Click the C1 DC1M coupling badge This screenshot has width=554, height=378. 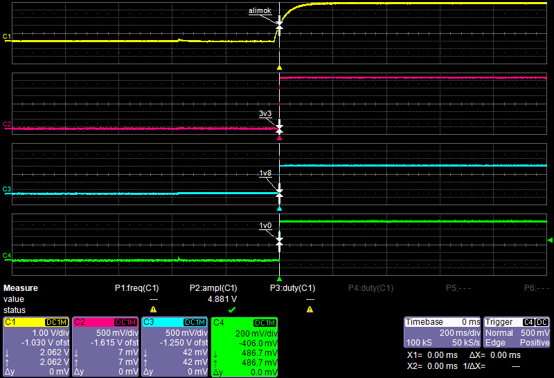(57, 322)
